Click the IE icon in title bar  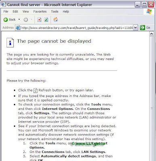click(x=4, y=4)
